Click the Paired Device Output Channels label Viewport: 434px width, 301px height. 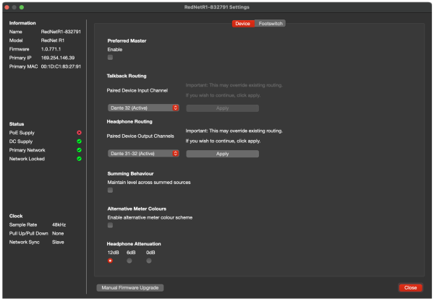point(140,136)
